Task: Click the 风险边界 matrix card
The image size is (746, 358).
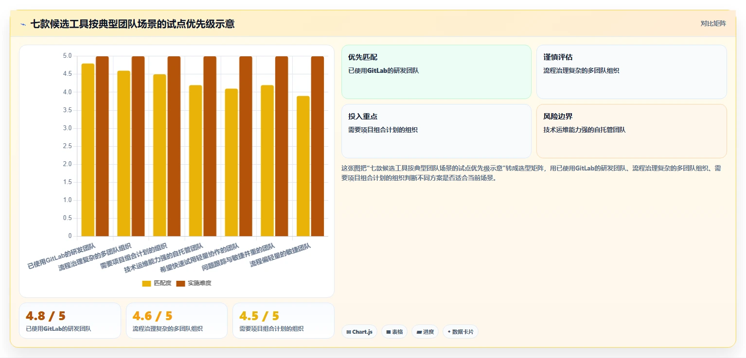Action: [x=632, y=131]
